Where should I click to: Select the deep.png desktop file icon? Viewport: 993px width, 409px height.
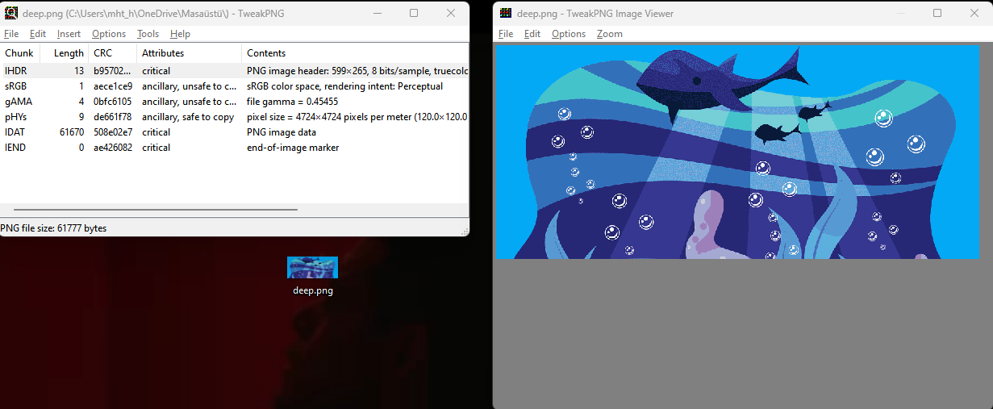pos(313,276)
